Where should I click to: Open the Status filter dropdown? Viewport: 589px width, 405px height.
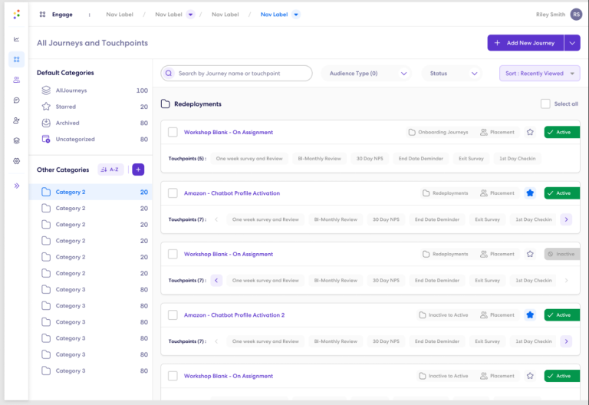pyautogui.click(x=452, y=74)
